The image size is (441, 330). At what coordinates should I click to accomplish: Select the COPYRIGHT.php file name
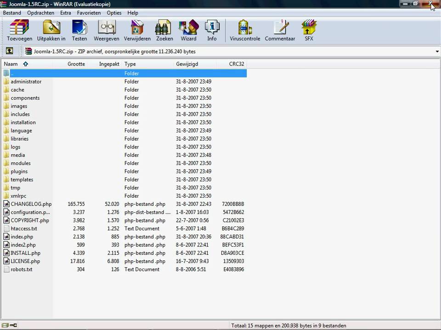(x=30, y=220)
